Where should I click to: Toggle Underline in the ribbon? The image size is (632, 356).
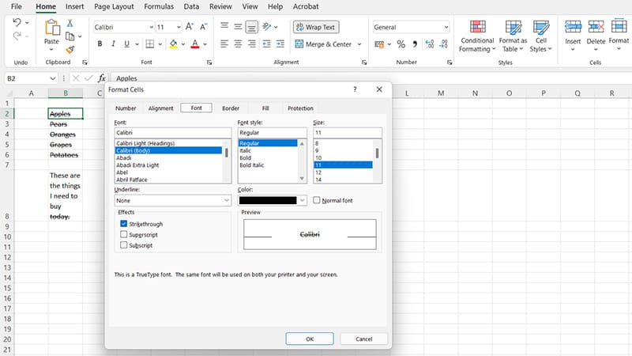[x=126, y=44]
